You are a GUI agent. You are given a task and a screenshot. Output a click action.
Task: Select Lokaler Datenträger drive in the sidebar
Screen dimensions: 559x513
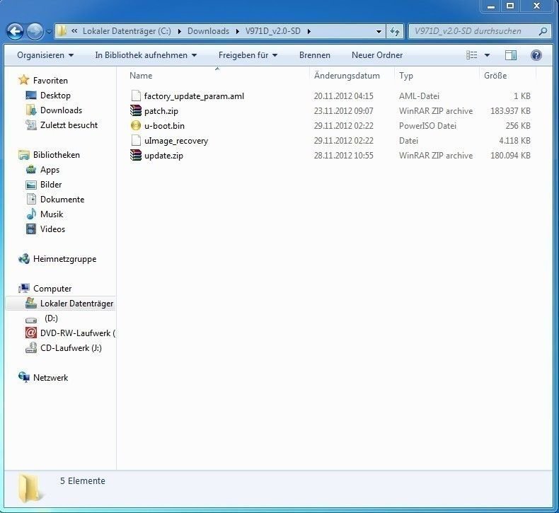point(76,304)
